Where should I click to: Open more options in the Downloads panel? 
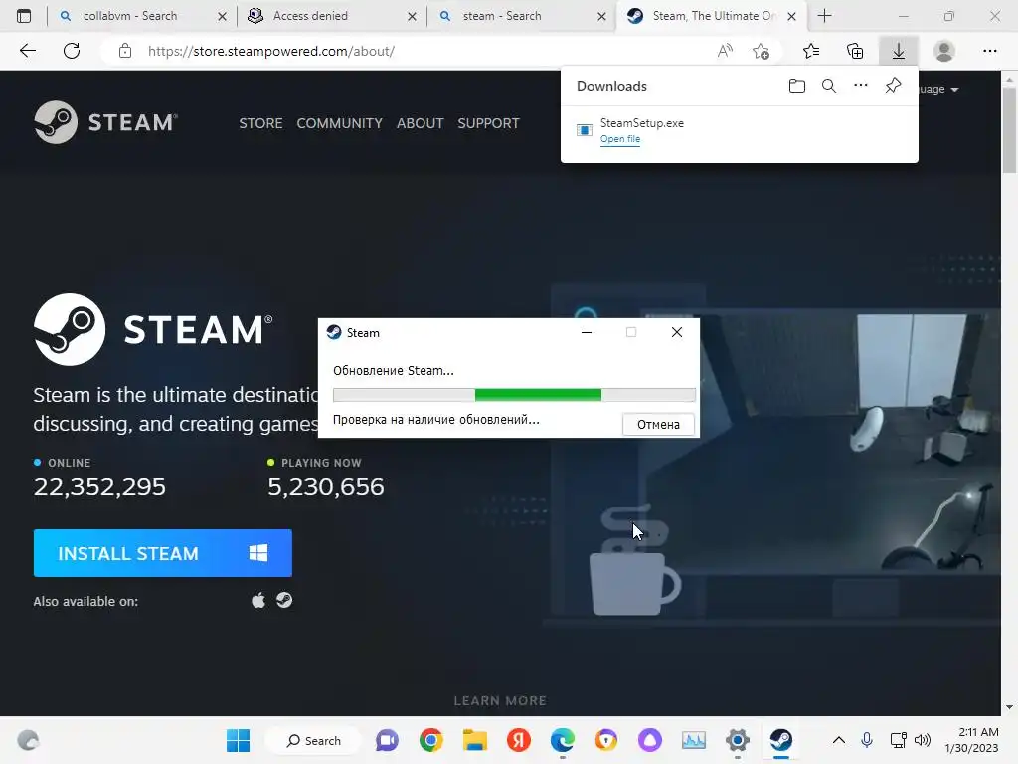861,86
